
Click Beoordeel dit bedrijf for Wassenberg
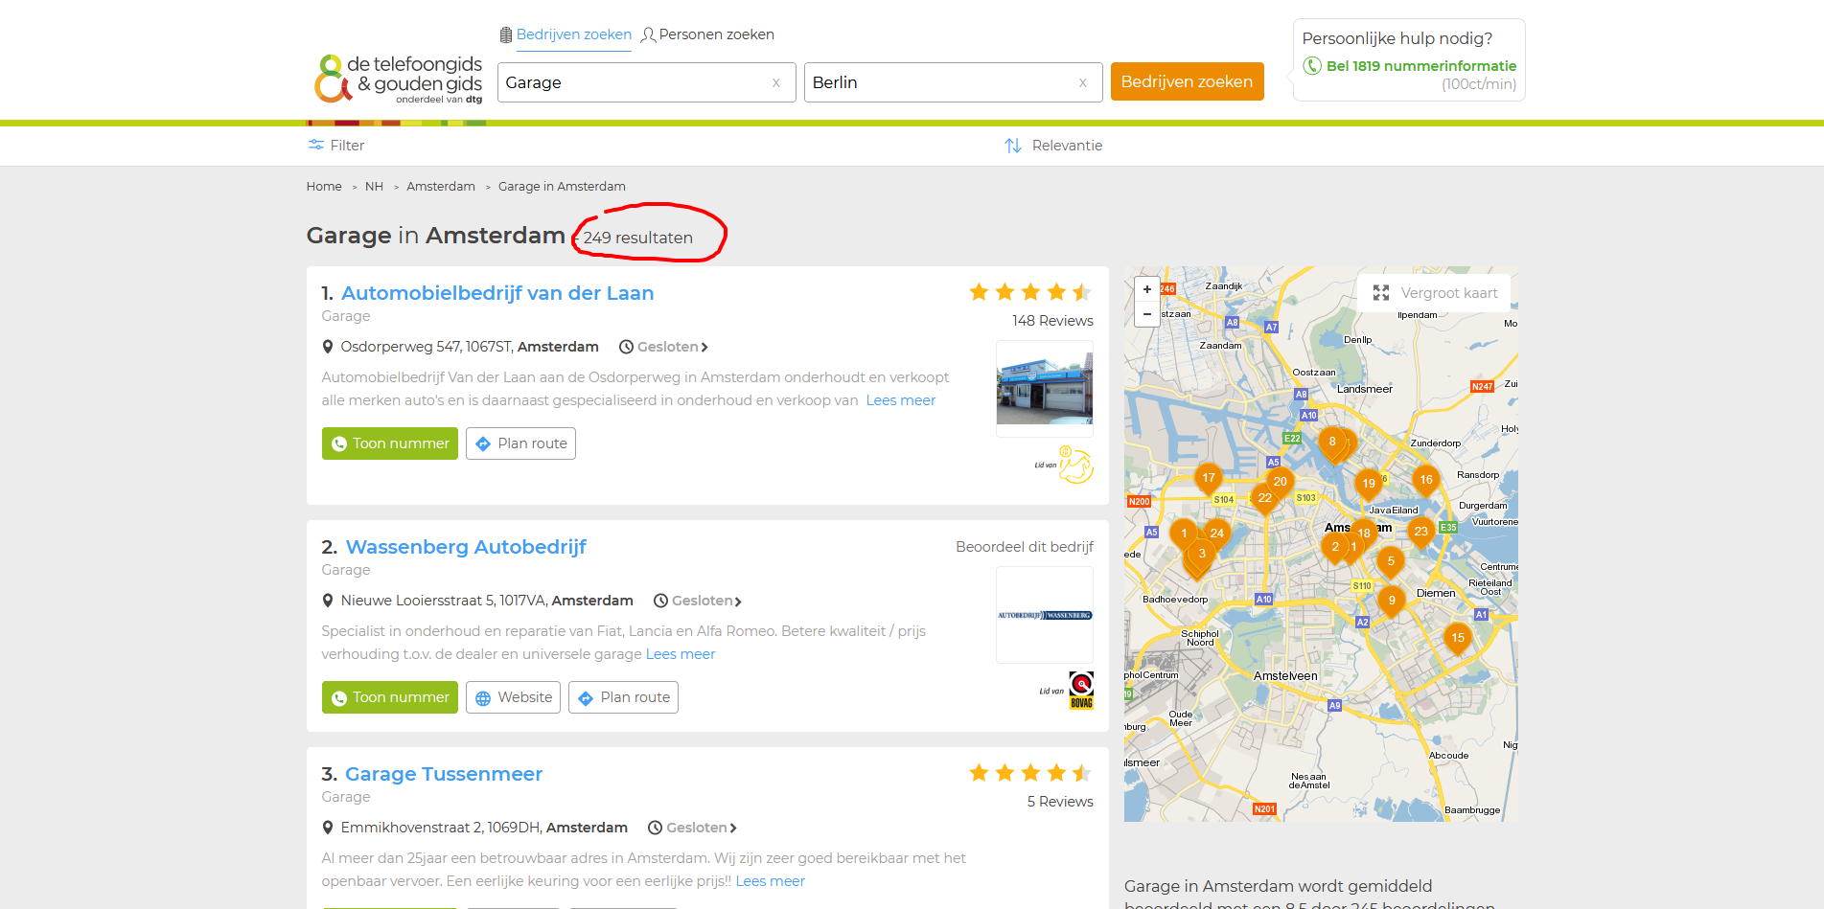(x=1025, y=547)
